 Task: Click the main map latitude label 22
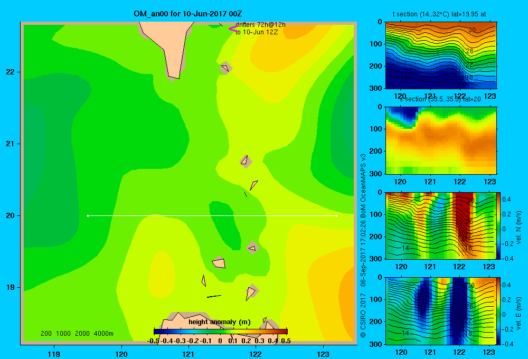click(11, 72)
